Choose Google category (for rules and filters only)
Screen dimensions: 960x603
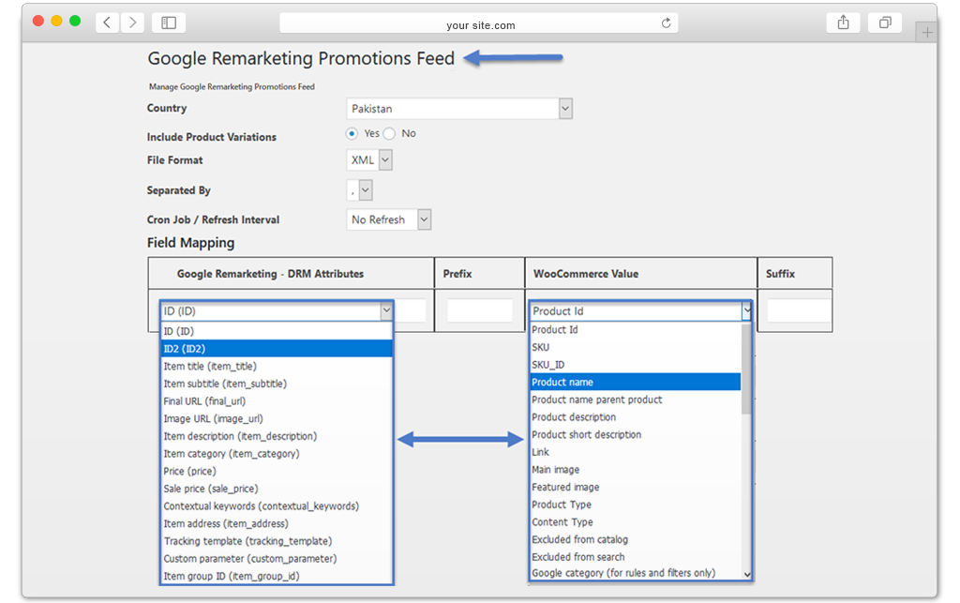point(636,573)
